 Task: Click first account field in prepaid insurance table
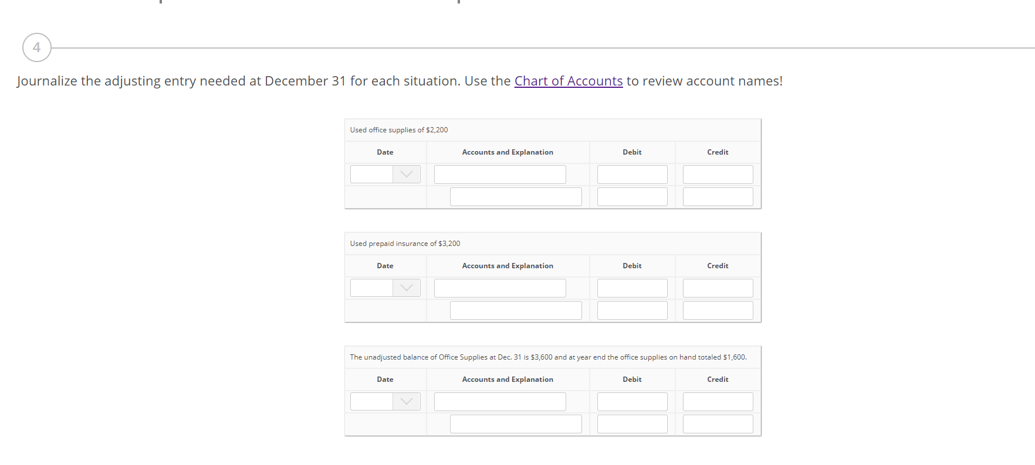click(500, 288)
